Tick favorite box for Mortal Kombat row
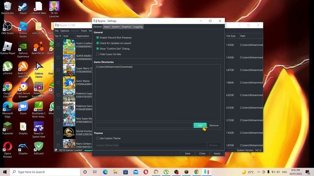 pyautogui.click(x=58, y=132)
